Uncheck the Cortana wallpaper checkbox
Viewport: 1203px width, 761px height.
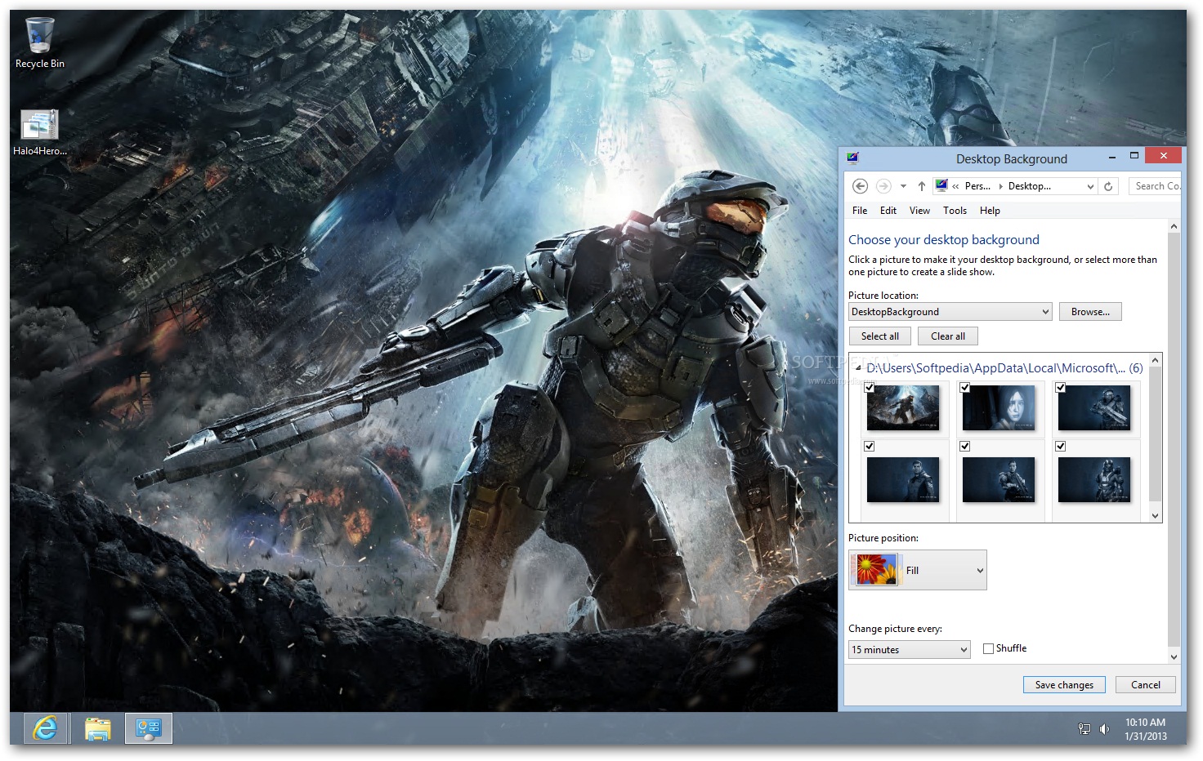coord(965,388)
